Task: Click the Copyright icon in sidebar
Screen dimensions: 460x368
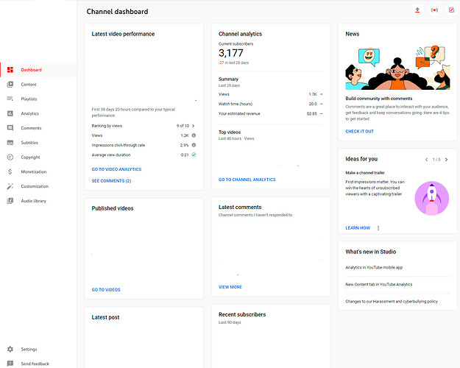Action: 10,157
